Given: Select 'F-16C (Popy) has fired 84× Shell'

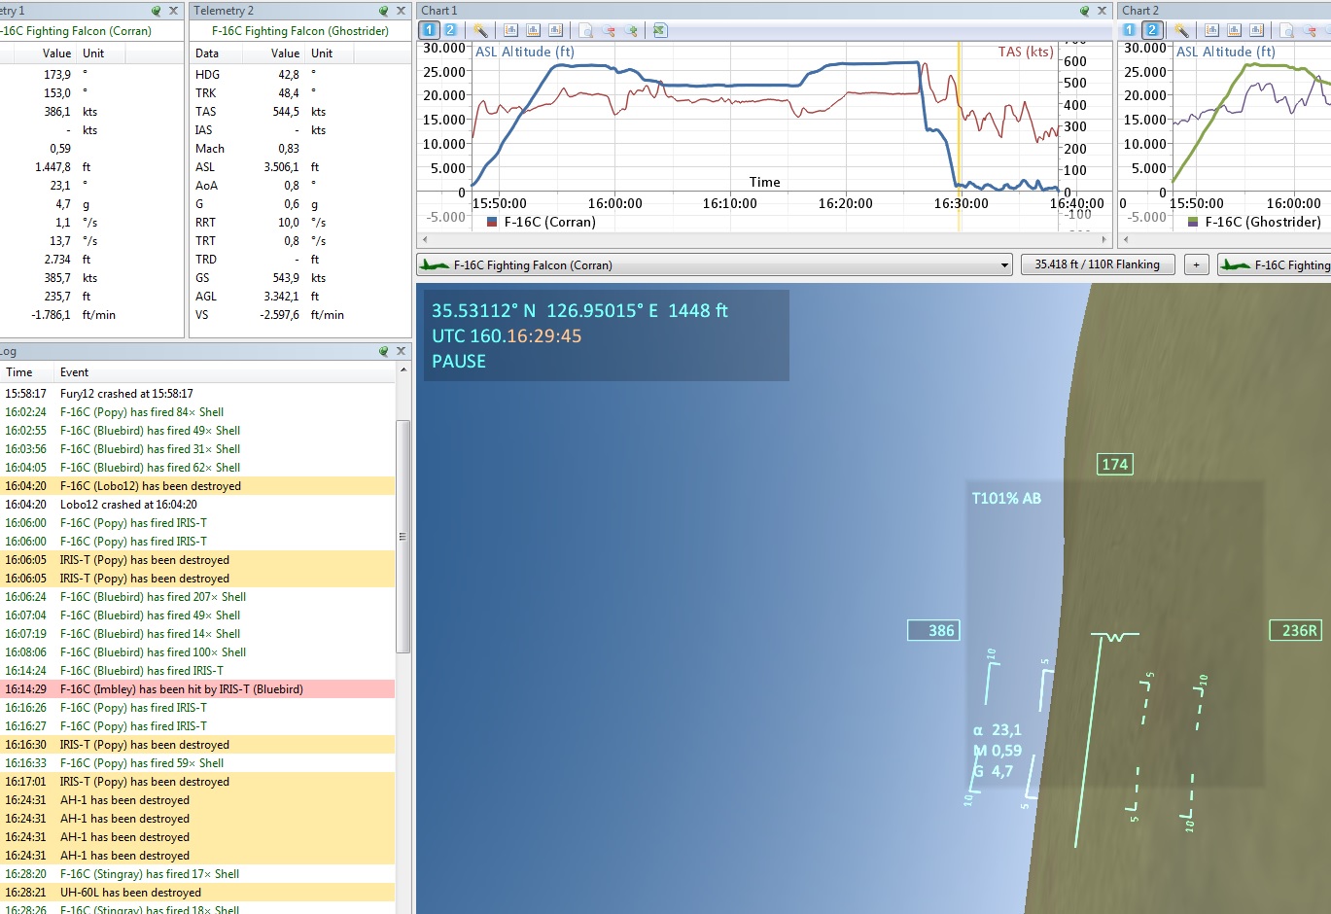Looking at the screenshot, I should pos(197,412).
